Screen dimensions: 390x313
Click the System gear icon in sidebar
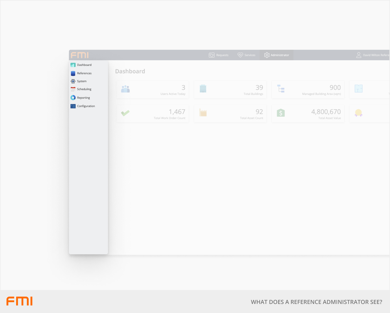[x=73, y=81]
